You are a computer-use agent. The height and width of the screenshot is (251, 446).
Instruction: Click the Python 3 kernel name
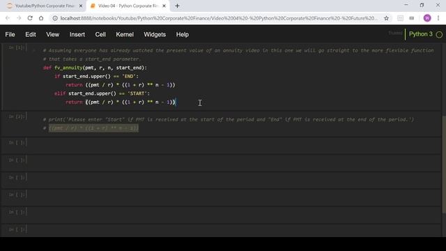[420, 34]
